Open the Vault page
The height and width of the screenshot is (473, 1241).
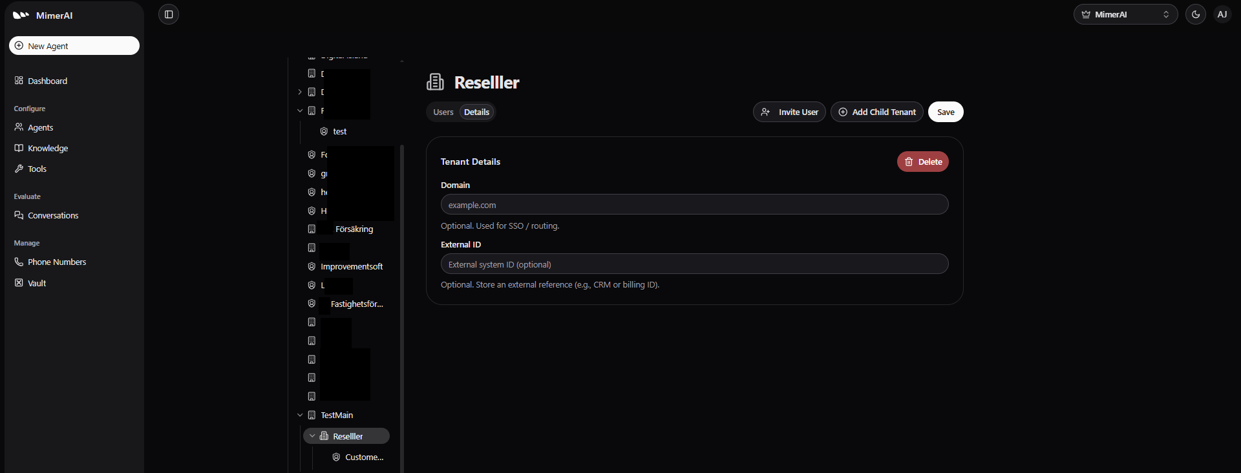tap(37, 283)
